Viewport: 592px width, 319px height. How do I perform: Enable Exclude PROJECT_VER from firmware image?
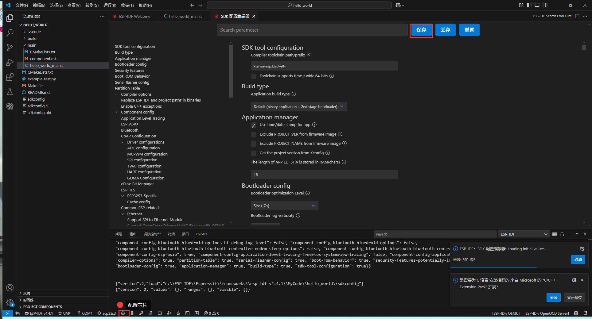tap(254, 134)
